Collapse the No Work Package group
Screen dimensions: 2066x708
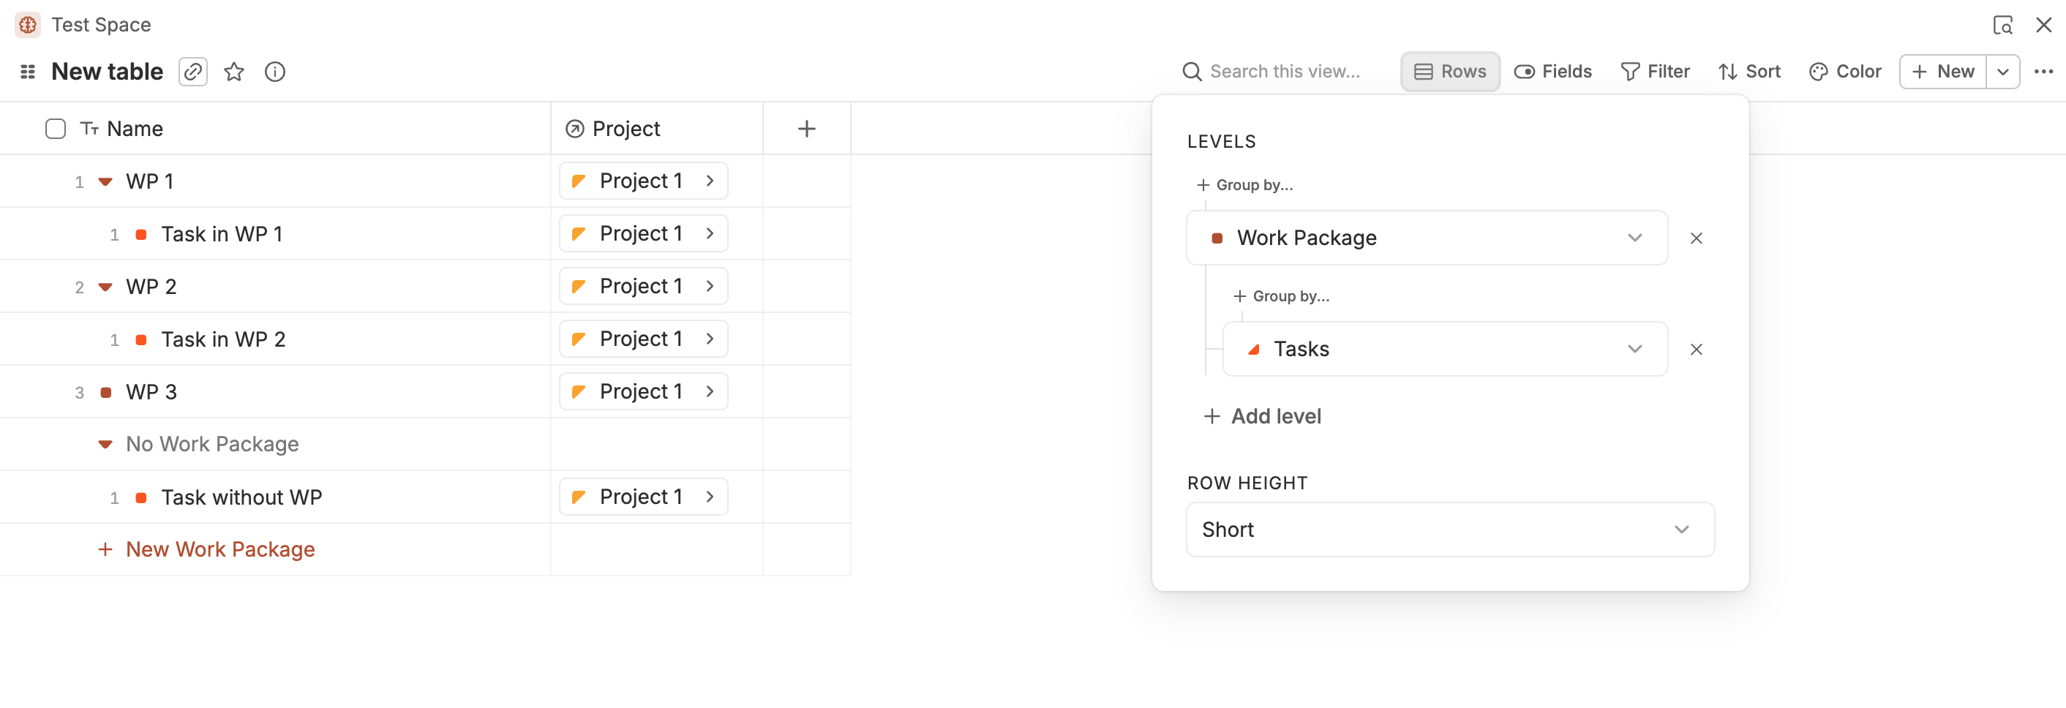[x=105, y=444]
